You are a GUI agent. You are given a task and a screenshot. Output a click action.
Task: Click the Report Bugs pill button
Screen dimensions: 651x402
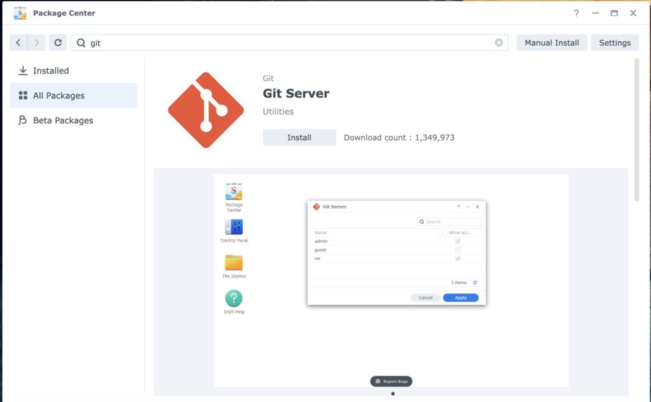pyautogui.click(x=391, y=381)
